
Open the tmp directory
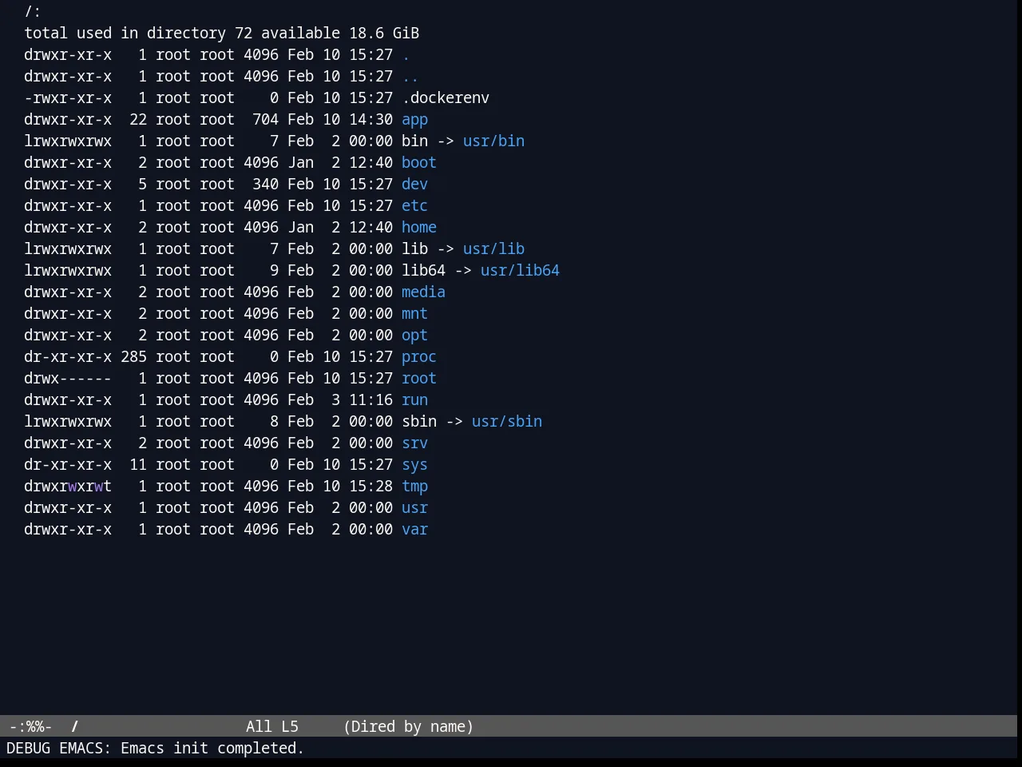[x=414, y=486]
